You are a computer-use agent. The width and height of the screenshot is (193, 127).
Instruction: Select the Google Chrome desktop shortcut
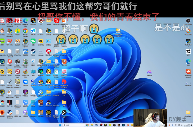25,32
